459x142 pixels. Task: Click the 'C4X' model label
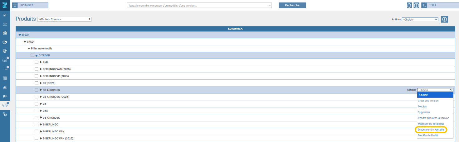click(45, 111)
